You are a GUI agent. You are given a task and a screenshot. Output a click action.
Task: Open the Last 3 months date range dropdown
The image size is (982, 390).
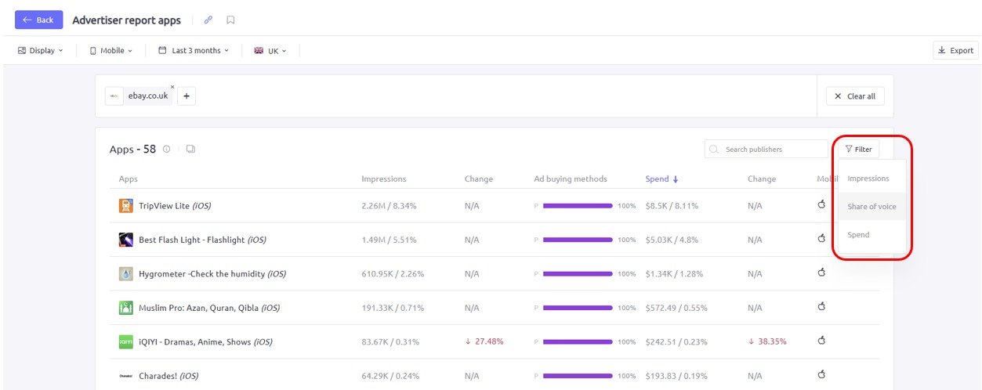pos(194,51)
